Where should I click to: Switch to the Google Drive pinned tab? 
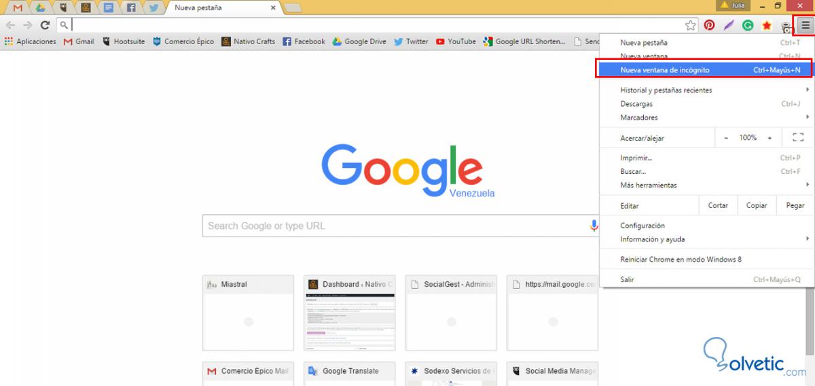coord(41,7)
